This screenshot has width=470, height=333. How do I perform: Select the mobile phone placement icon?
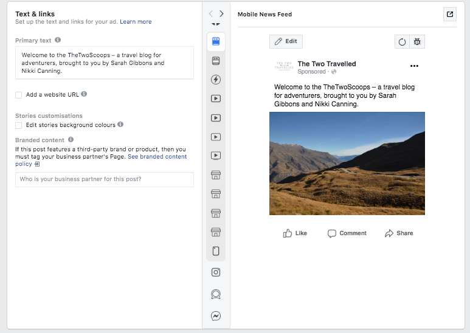click(x=216, y=251)
